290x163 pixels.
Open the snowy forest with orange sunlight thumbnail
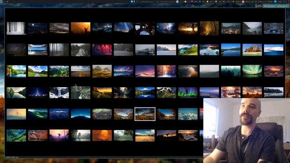(166, 71)
